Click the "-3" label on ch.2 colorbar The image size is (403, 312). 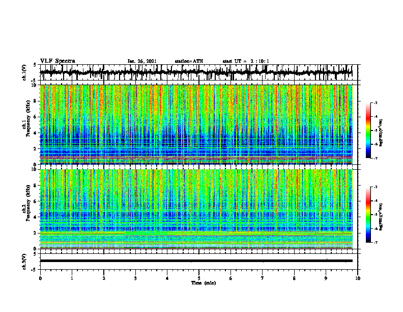click(x=375, y=187)
